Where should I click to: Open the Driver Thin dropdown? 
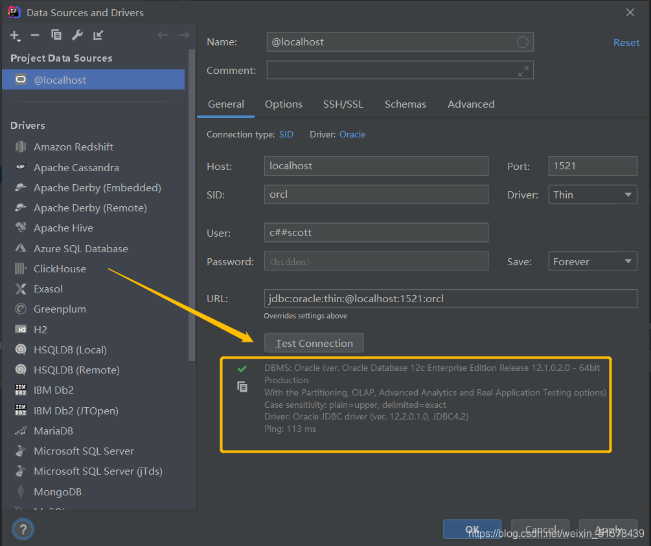click(x=593, y=195)
